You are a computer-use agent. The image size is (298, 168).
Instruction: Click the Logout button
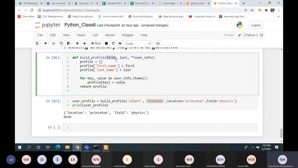point(256,25)
